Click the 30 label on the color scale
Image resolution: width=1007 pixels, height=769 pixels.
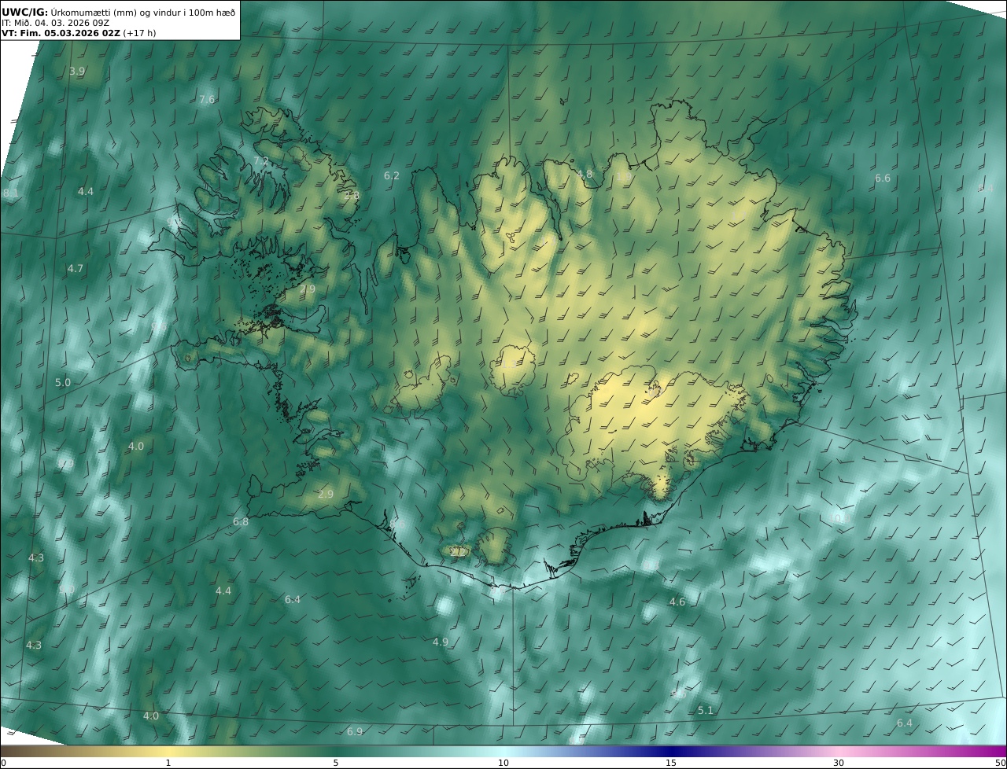pos(839,763)
